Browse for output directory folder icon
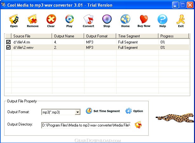This screenshot has width=195, height=143. [138, 125]
